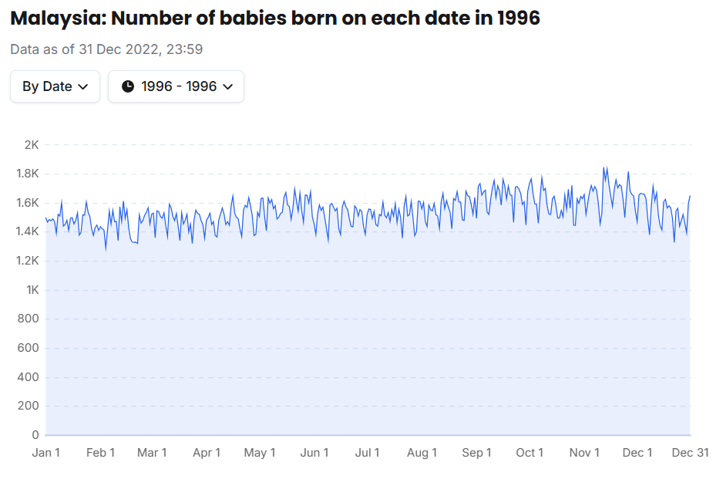Click the Apr 1 x-axis label

207,453
